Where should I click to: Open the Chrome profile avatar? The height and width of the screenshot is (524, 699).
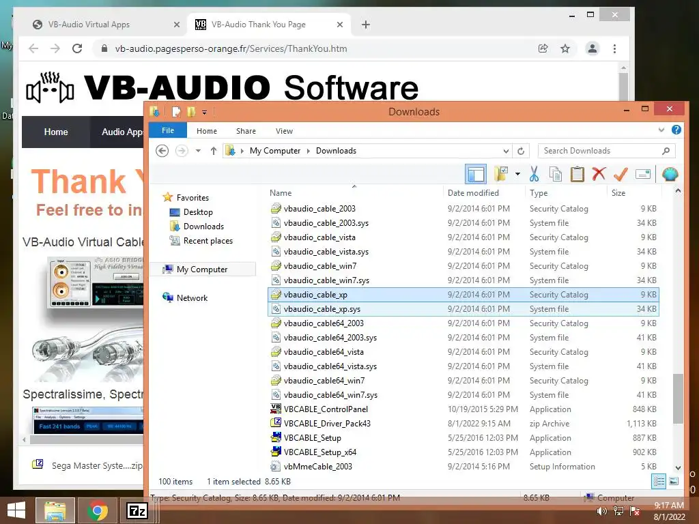tap(592, 48)
